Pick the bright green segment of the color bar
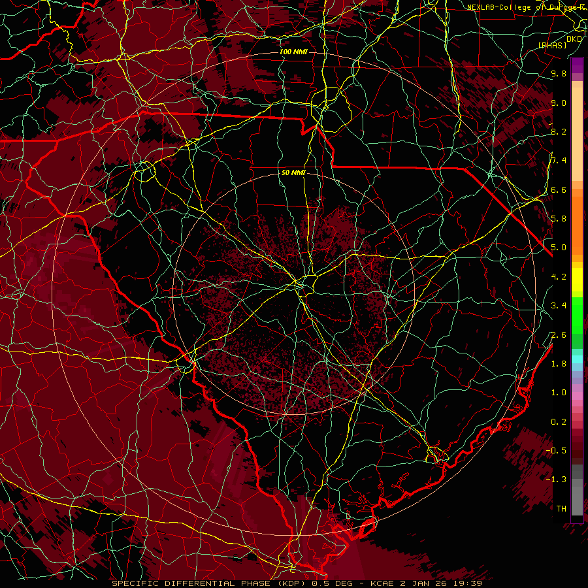The image size is (588, 588). point(577,315)
